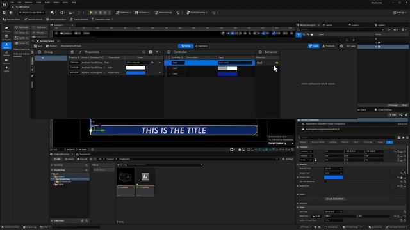410x230 pixels.
Task: Collapse the Material section in Details
Action: [x=298, y=164]
